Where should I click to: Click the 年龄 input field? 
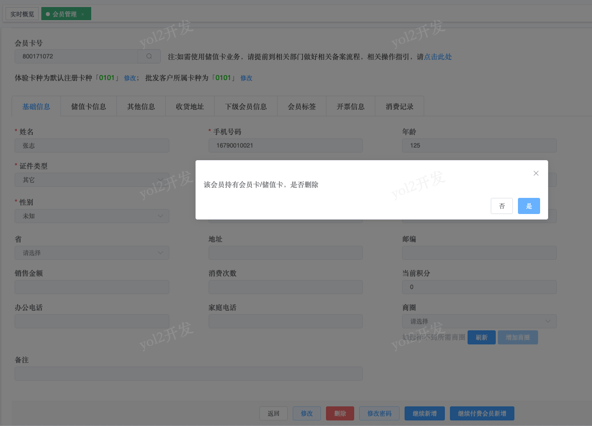[479, 145]
